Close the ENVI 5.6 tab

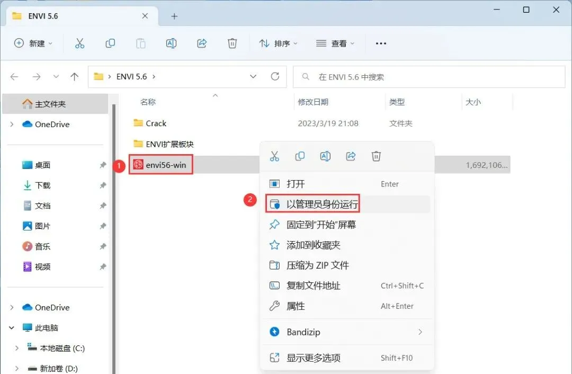(145, 16)
